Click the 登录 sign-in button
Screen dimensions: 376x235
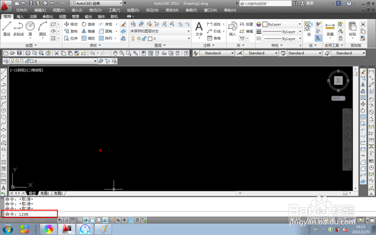tap(307, 3)
